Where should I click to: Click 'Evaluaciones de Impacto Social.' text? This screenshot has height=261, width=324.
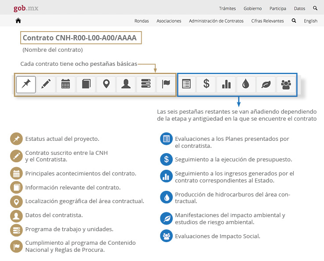click(217, 236)
